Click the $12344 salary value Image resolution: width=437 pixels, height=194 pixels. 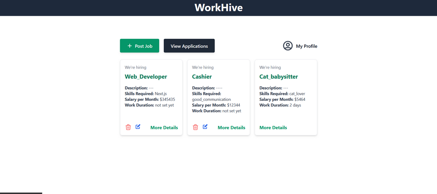[234, 105]
